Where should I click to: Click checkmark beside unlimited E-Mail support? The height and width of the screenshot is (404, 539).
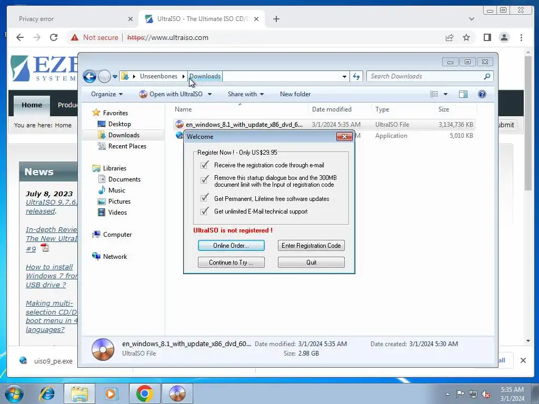click(x=205, y=211)
